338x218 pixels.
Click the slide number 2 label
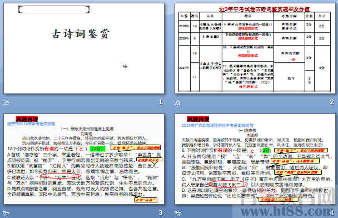[x=332, y=102]
